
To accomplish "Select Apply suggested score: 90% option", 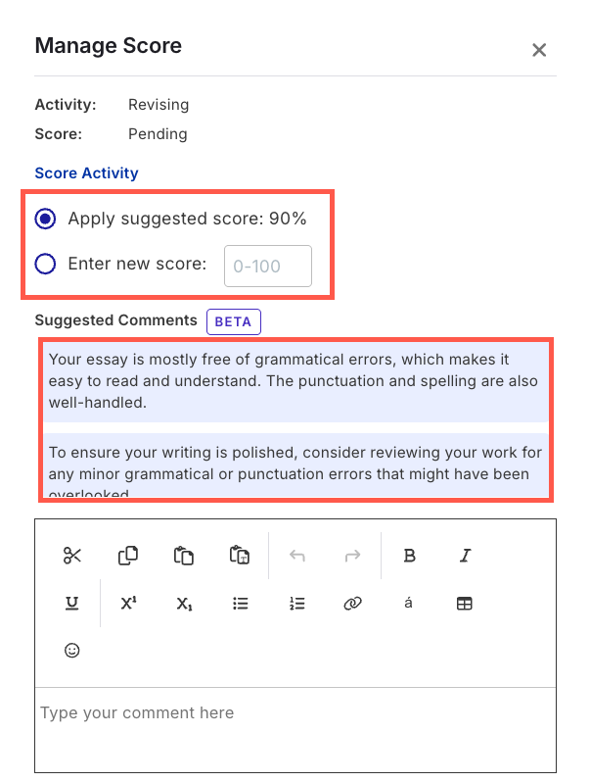I will click(x=45, y=219).
